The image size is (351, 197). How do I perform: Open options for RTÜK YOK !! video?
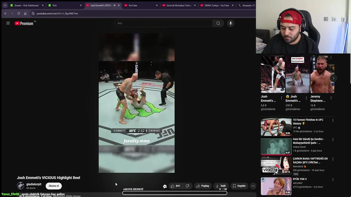point(333,179)
